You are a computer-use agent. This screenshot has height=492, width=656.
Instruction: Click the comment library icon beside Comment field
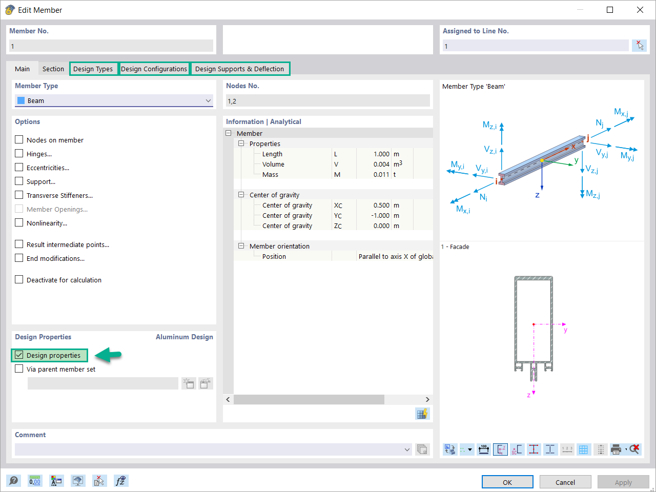tap(422, 449)
